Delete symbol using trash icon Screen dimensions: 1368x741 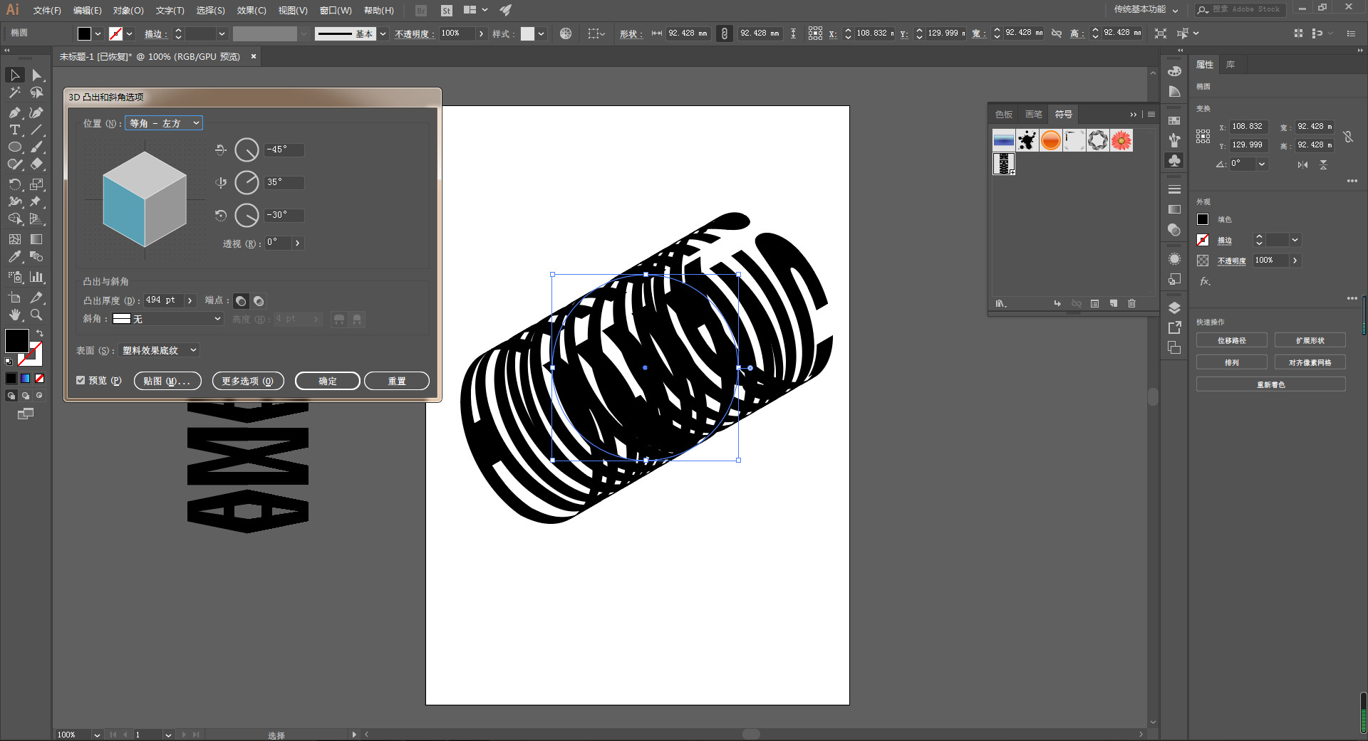(x=1131, y=304)
